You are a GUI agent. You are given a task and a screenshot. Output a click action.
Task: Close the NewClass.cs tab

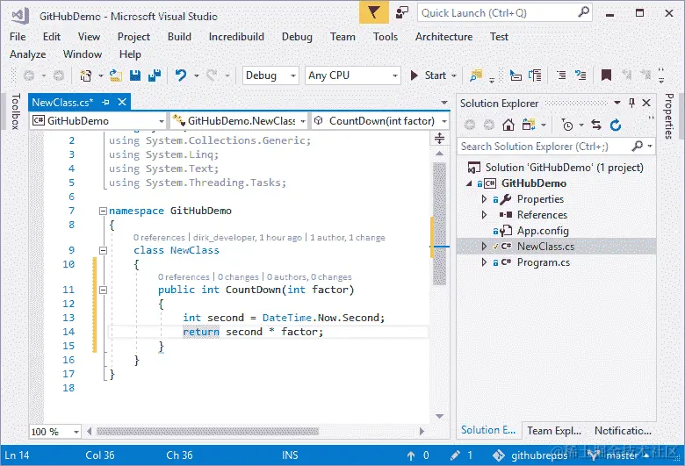pyautogui.click(x=122, y=102)
